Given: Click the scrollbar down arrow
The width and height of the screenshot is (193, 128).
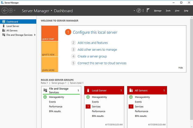Looking at the screenshot, I should 191,127.
